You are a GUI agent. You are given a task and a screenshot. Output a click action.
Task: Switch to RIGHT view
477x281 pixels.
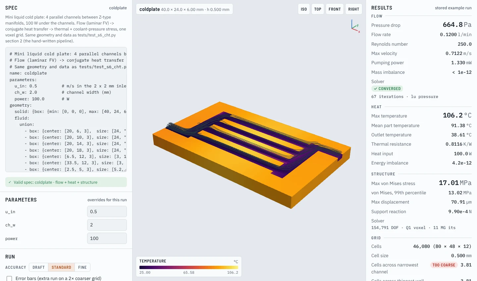(x=353, y=9)
